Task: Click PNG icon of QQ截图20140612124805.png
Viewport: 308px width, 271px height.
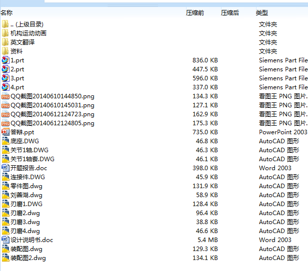Action: pos(5,123)
